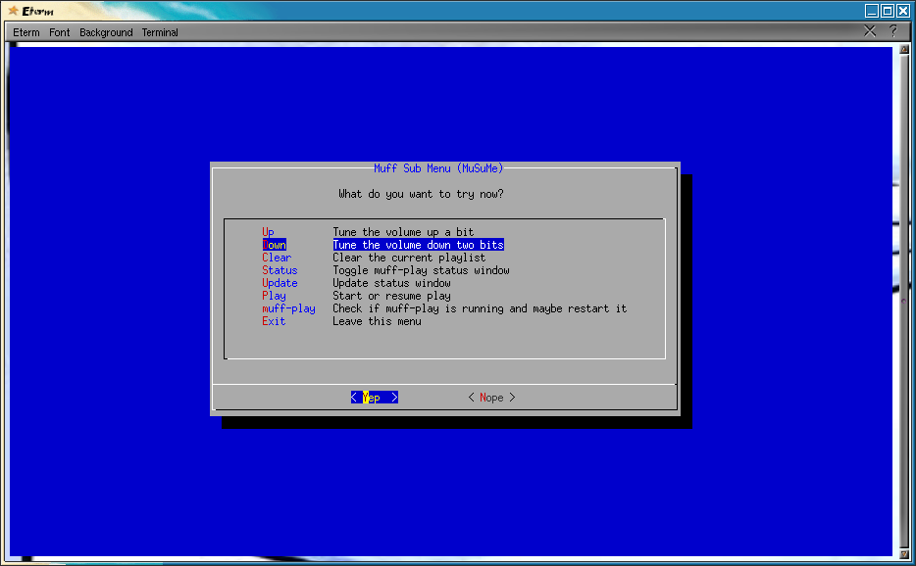Click scrollbar up arrow of terminal
Screen dimensions: 916x566
click(x=904, y=50)
